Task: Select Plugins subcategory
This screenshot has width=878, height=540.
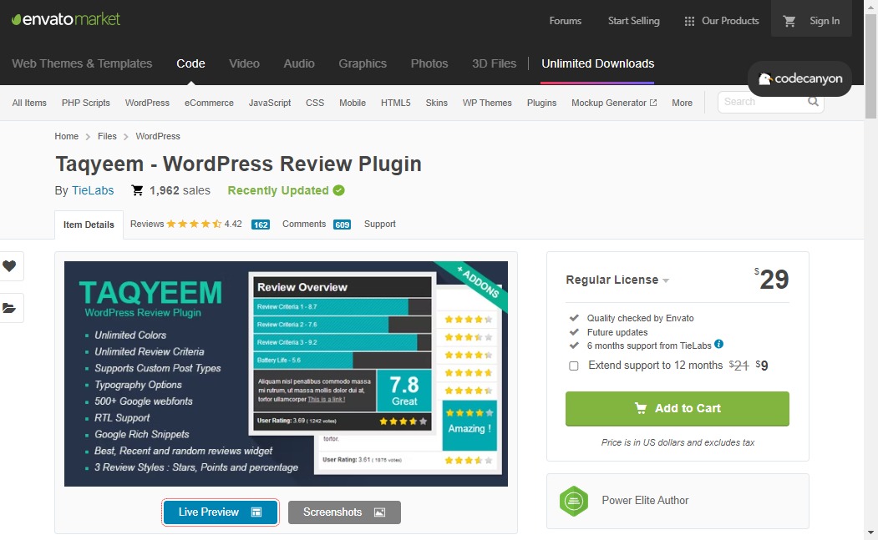Action: 541,103
